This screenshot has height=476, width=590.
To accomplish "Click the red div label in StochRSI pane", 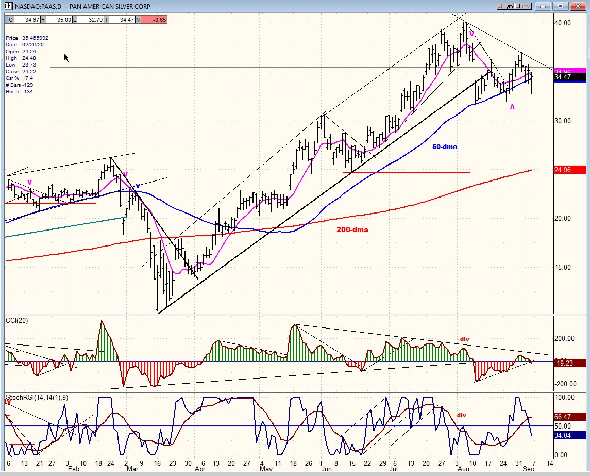I will pos(462,415).
